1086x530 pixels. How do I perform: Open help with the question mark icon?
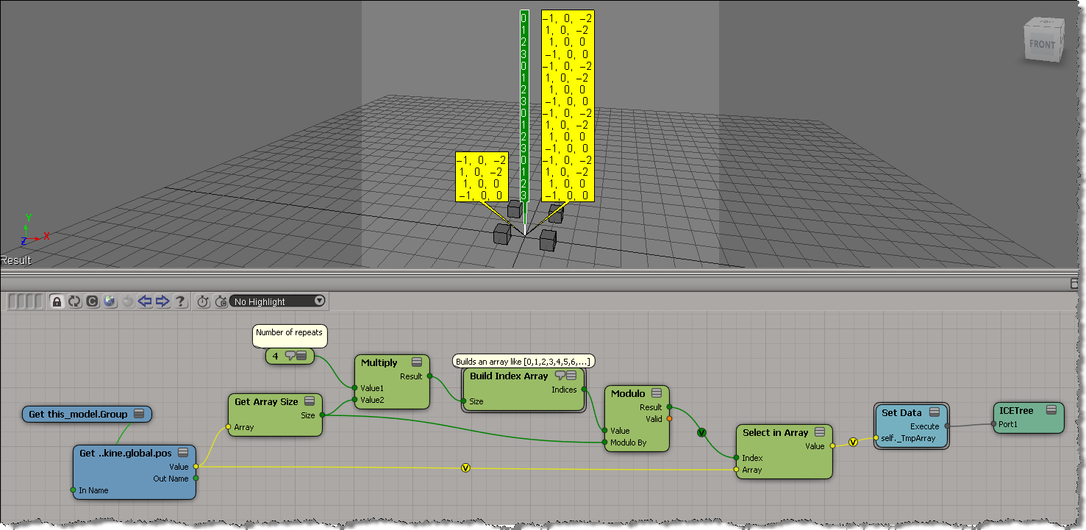180,301
